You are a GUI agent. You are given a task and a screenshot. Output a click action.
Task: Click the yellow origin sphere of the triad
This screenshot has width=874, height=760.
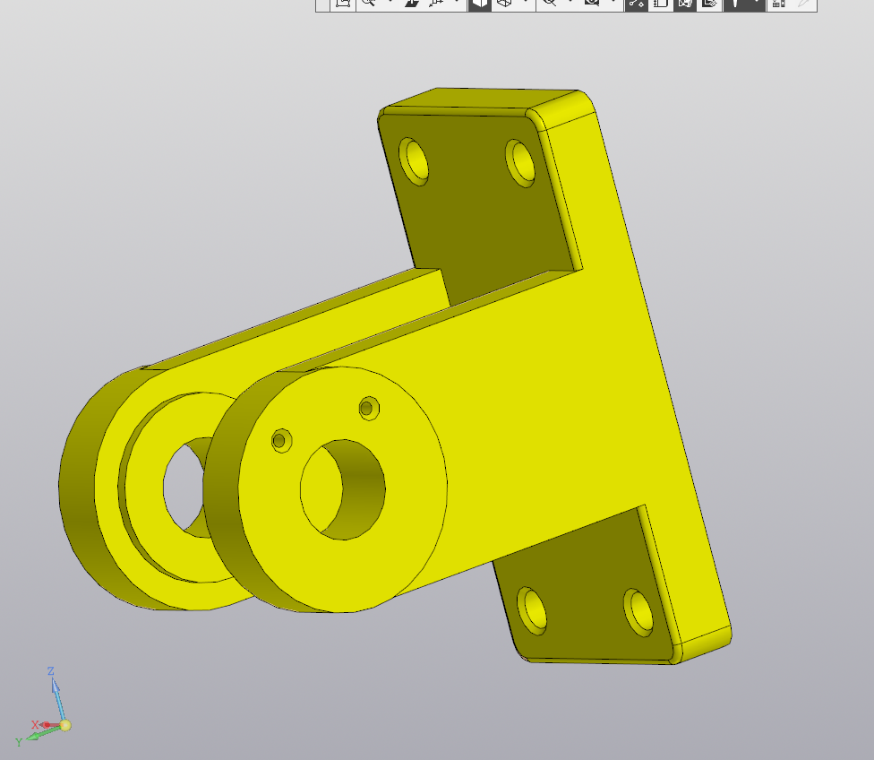coord(65,725)
